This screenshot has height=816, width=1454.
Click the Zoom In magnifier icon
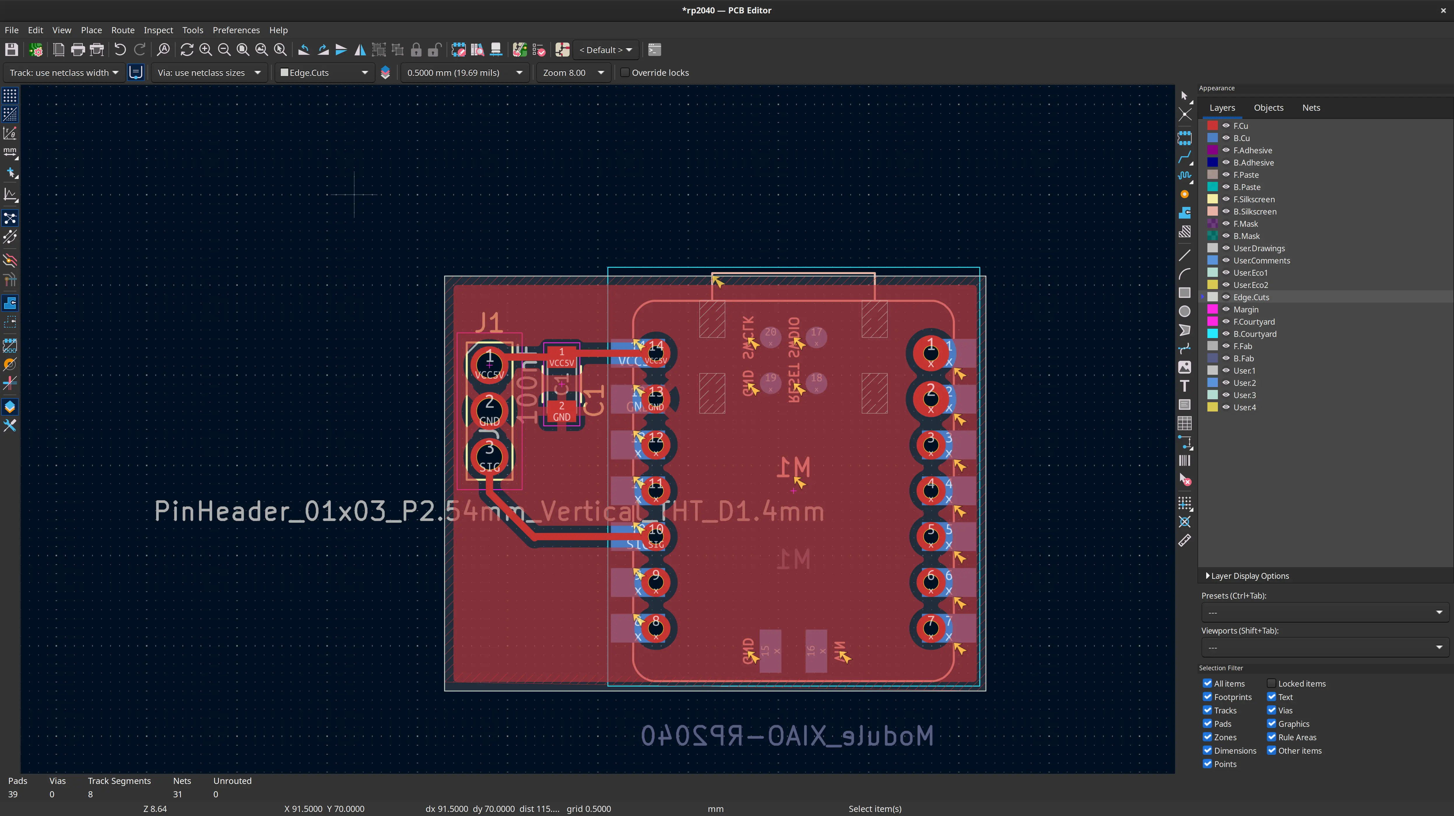206,50
